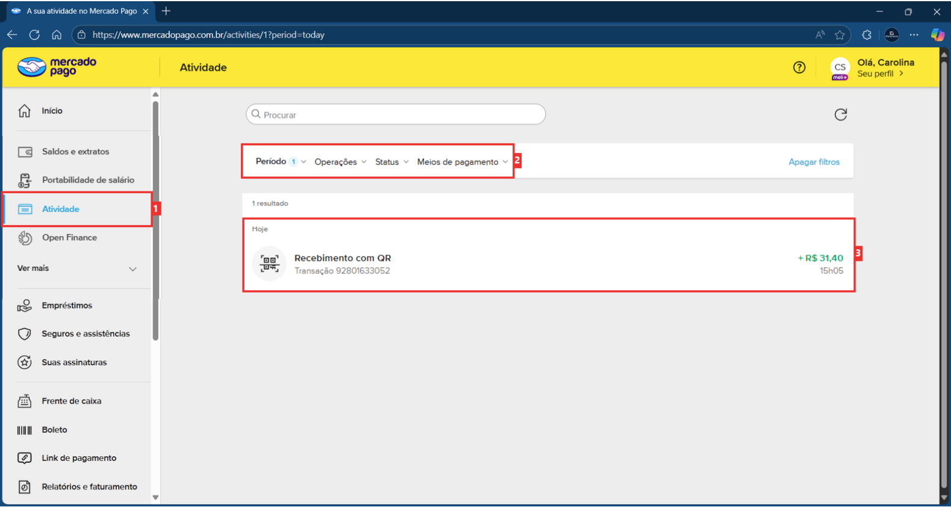Open the help question mark icon
The height and width of the screenshot is (507, 951).
(799, 67)
